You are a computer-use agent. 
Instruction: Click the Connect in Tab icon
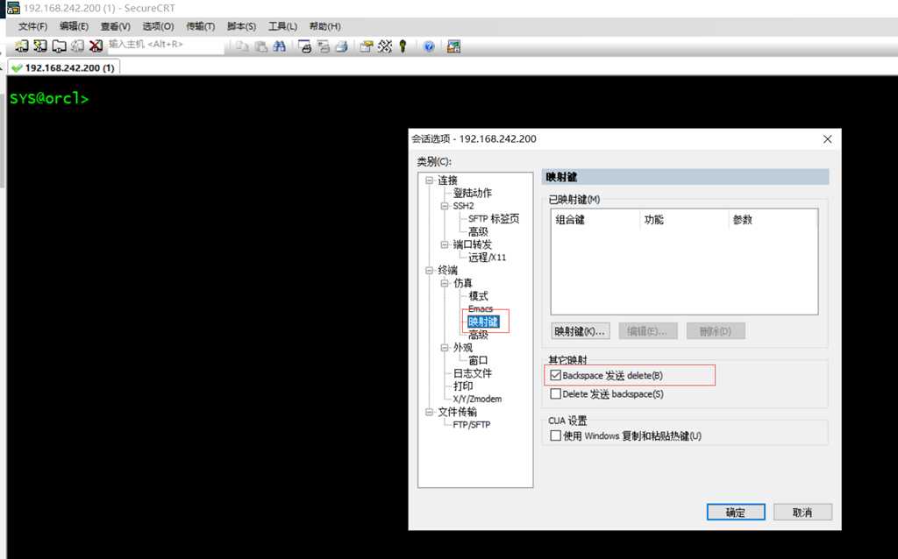click(59, 46)
